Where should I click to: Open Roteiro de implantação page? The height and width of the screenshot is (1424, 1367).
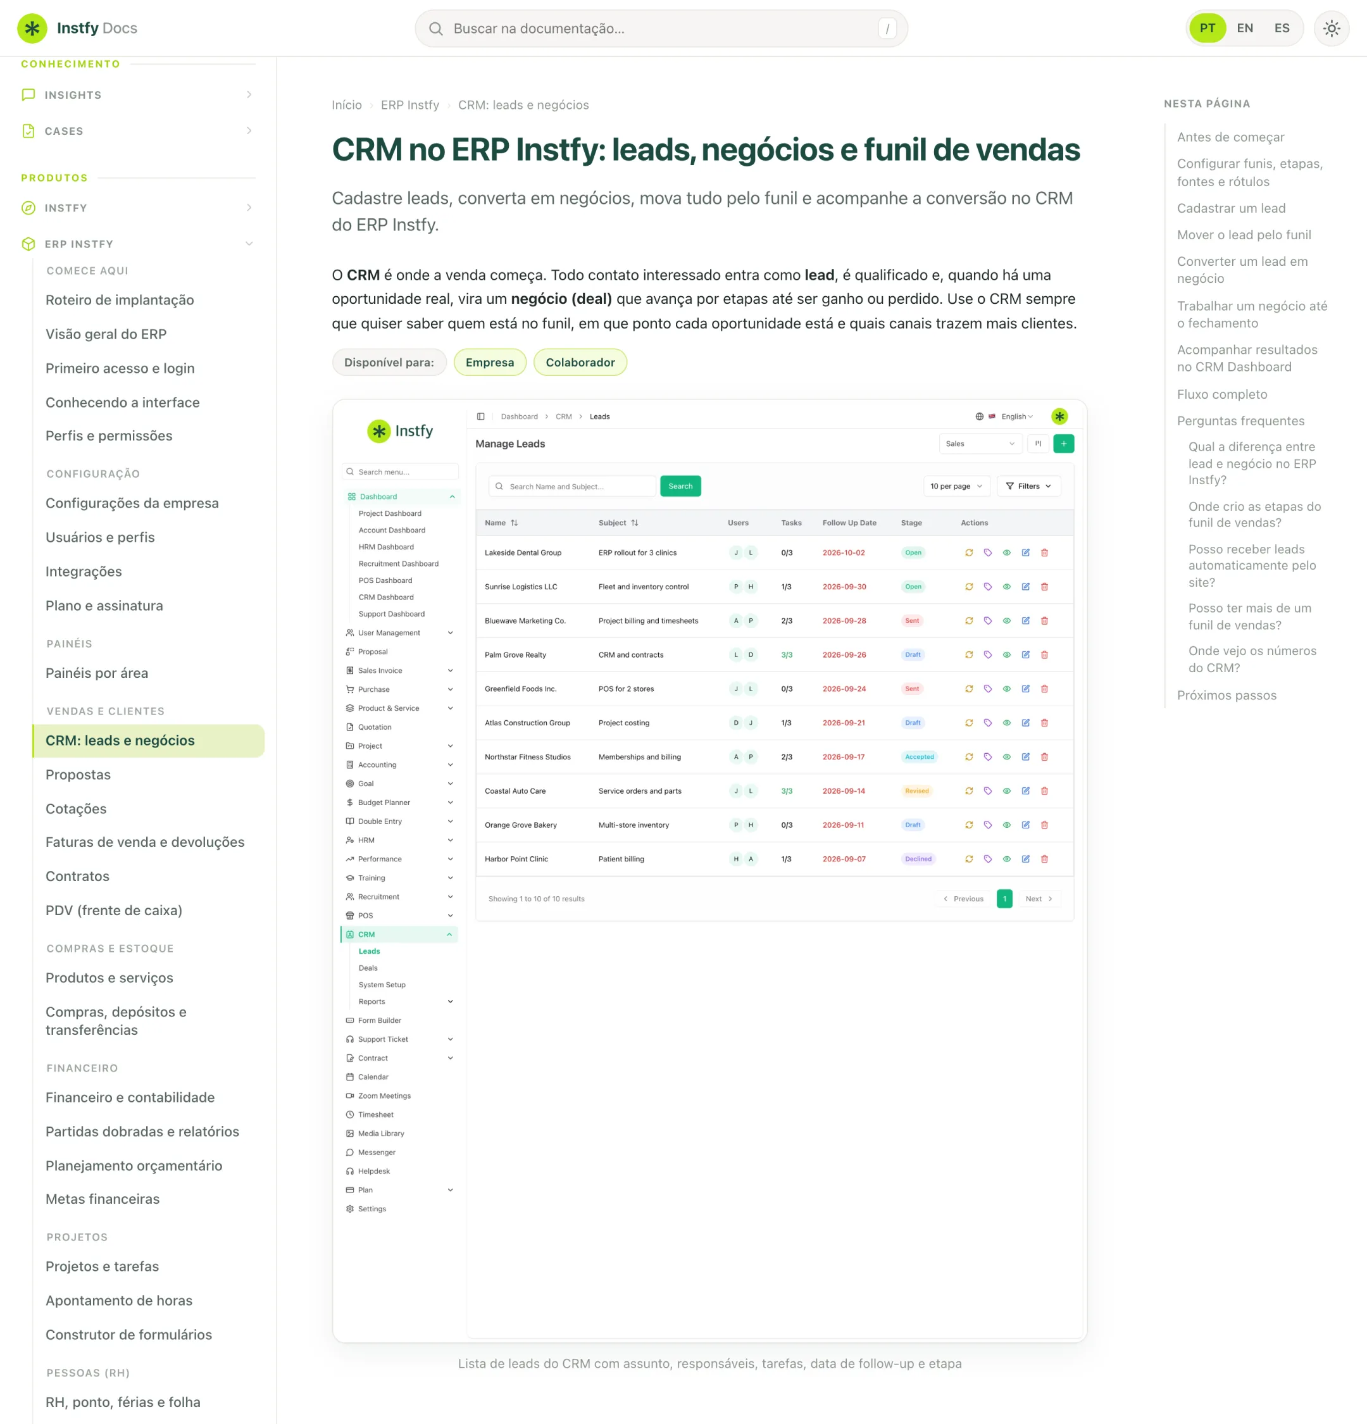click(120, 300)
